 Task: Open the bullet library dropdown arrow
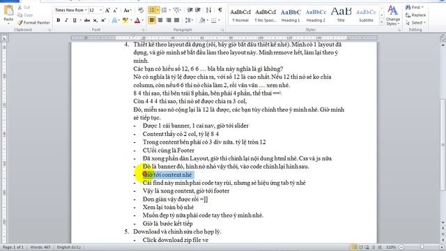(157, 10)
